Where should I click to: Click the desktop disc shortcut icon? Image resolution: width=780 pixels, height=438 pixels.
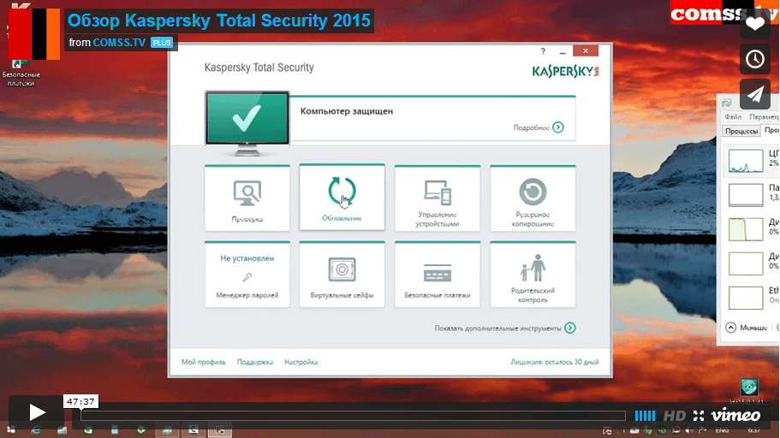749,387
